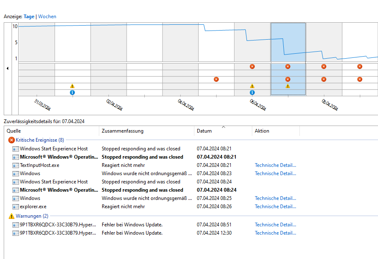Viewport: 378px width, 259px height.
Task: Click the lower error icon in highlighted 07.04.2024 column
Action: pyautogui.click(x=288, y=79)
